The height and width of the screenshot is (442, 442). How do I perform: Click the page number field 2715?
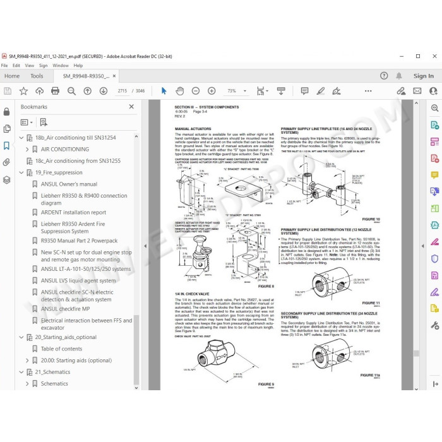click(x=122, y=91)
